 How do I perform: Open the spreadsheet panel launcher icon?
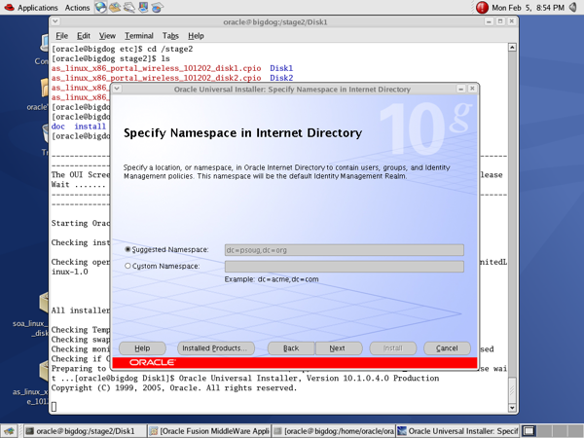pos(157,7)
